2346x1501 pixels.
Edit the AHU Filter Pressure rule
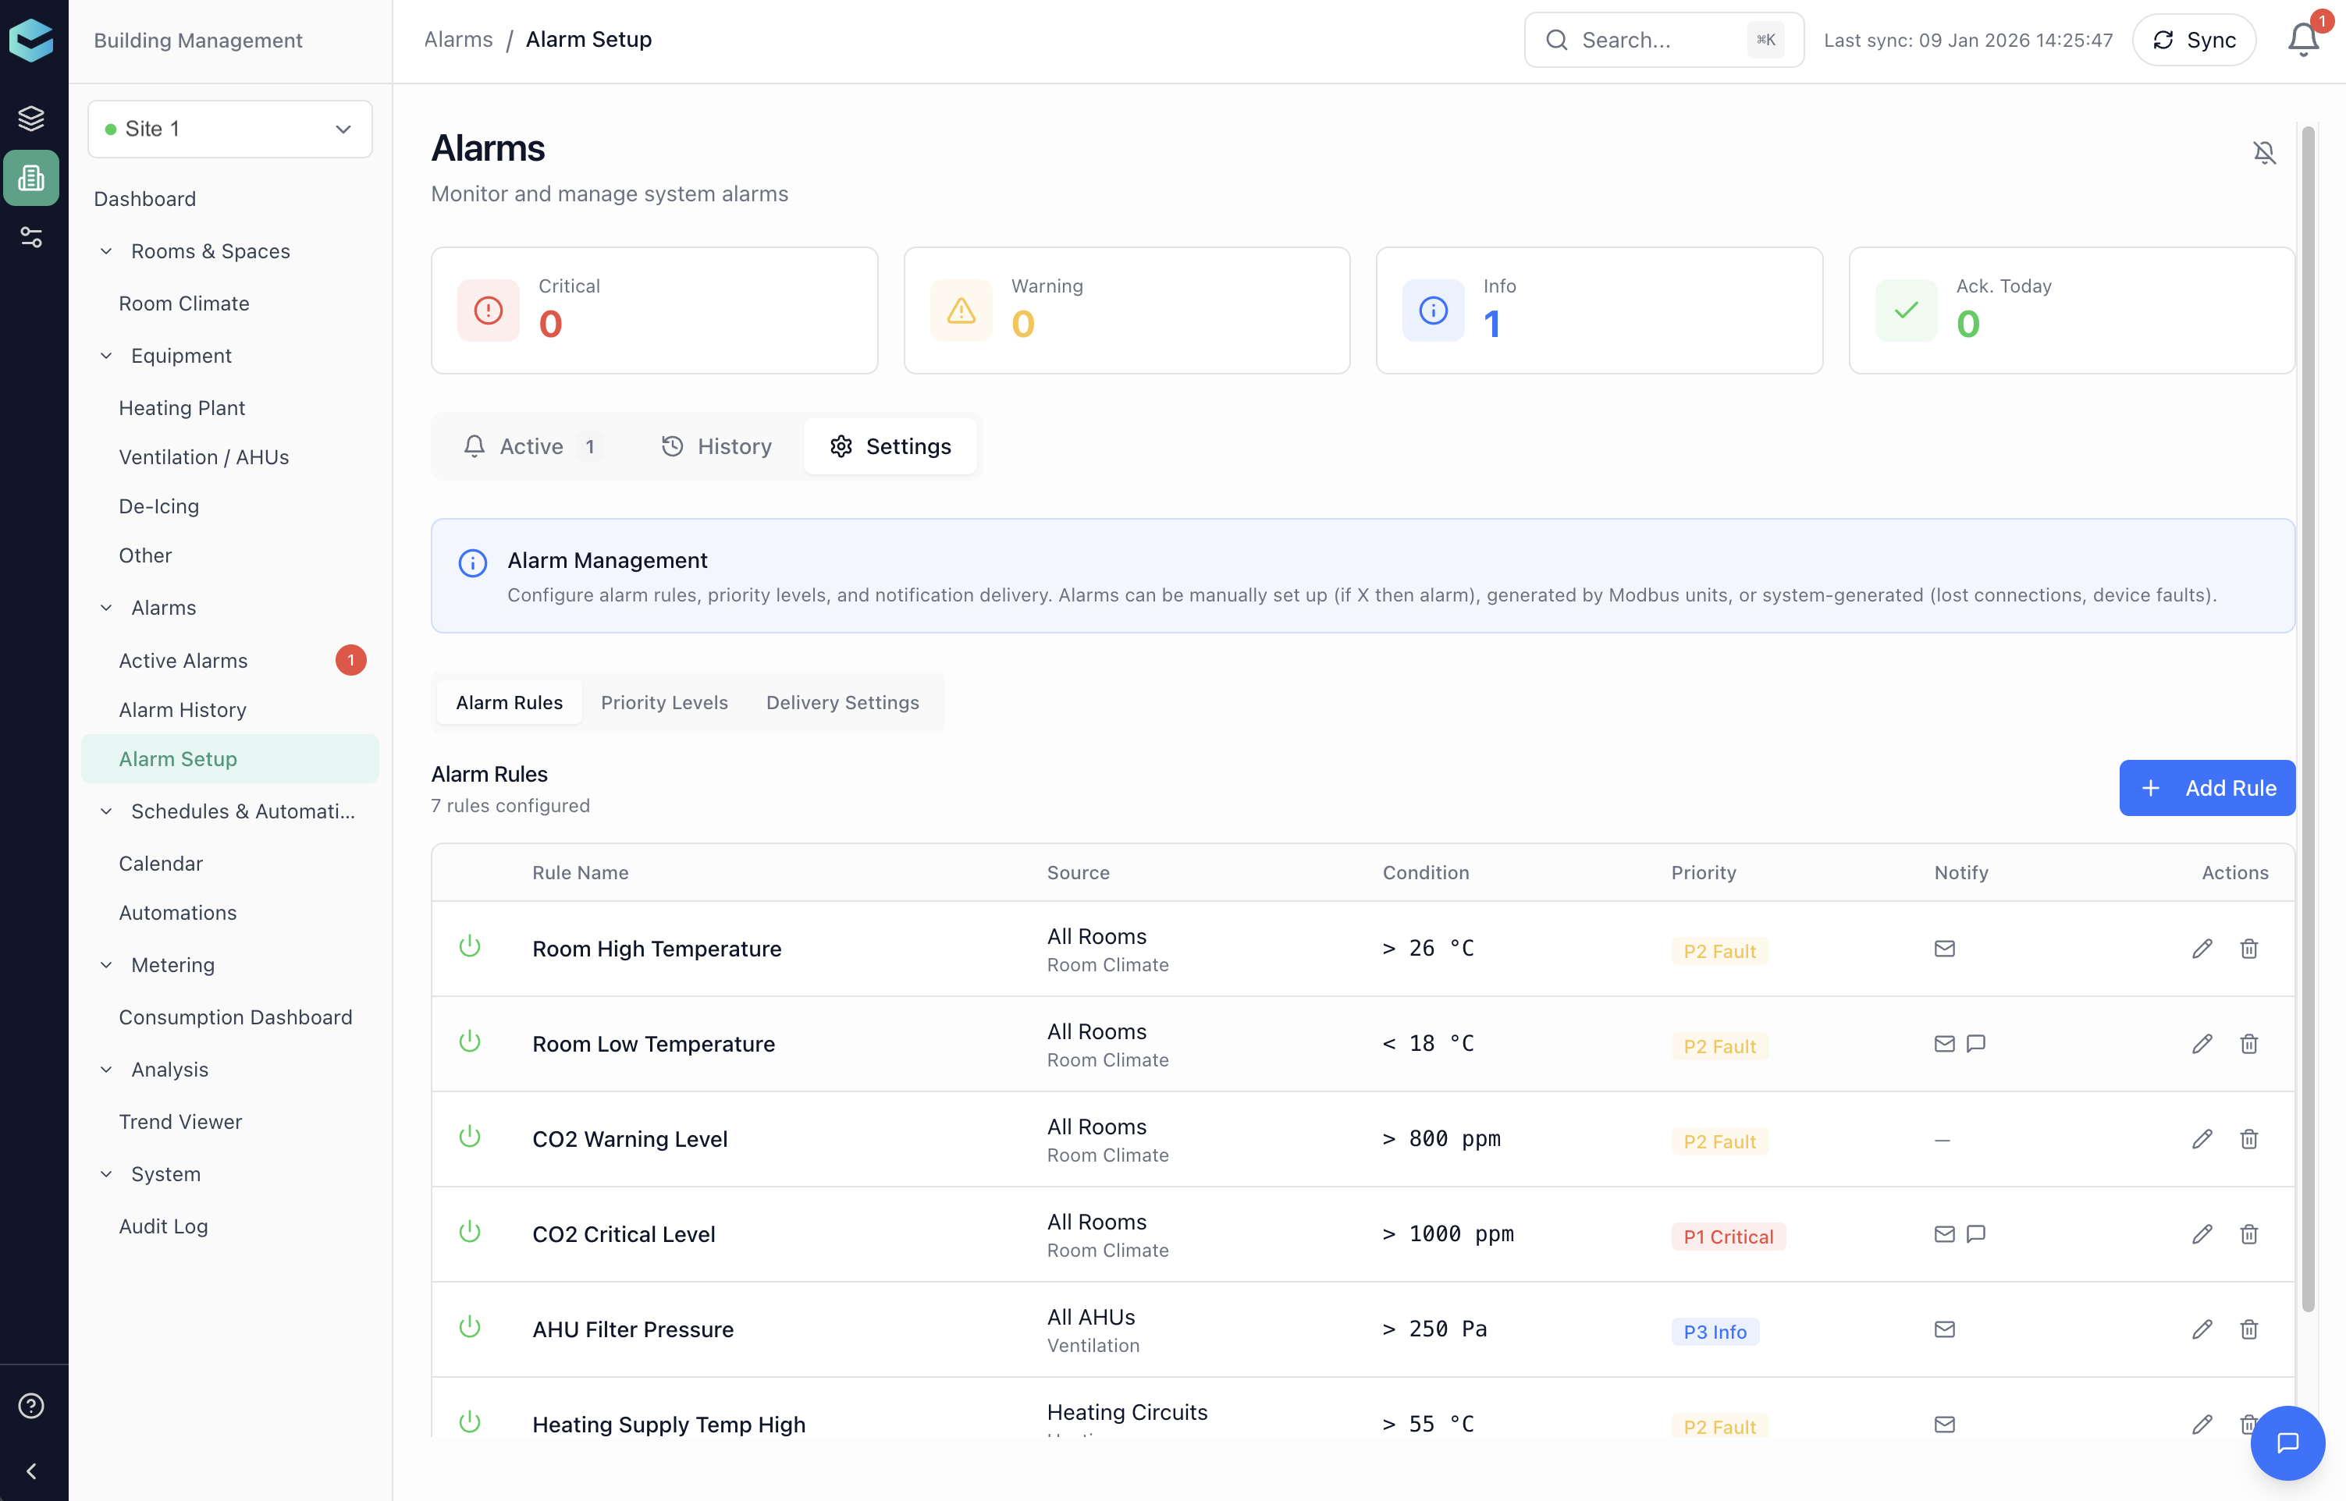click(x=2202, y=1329)
